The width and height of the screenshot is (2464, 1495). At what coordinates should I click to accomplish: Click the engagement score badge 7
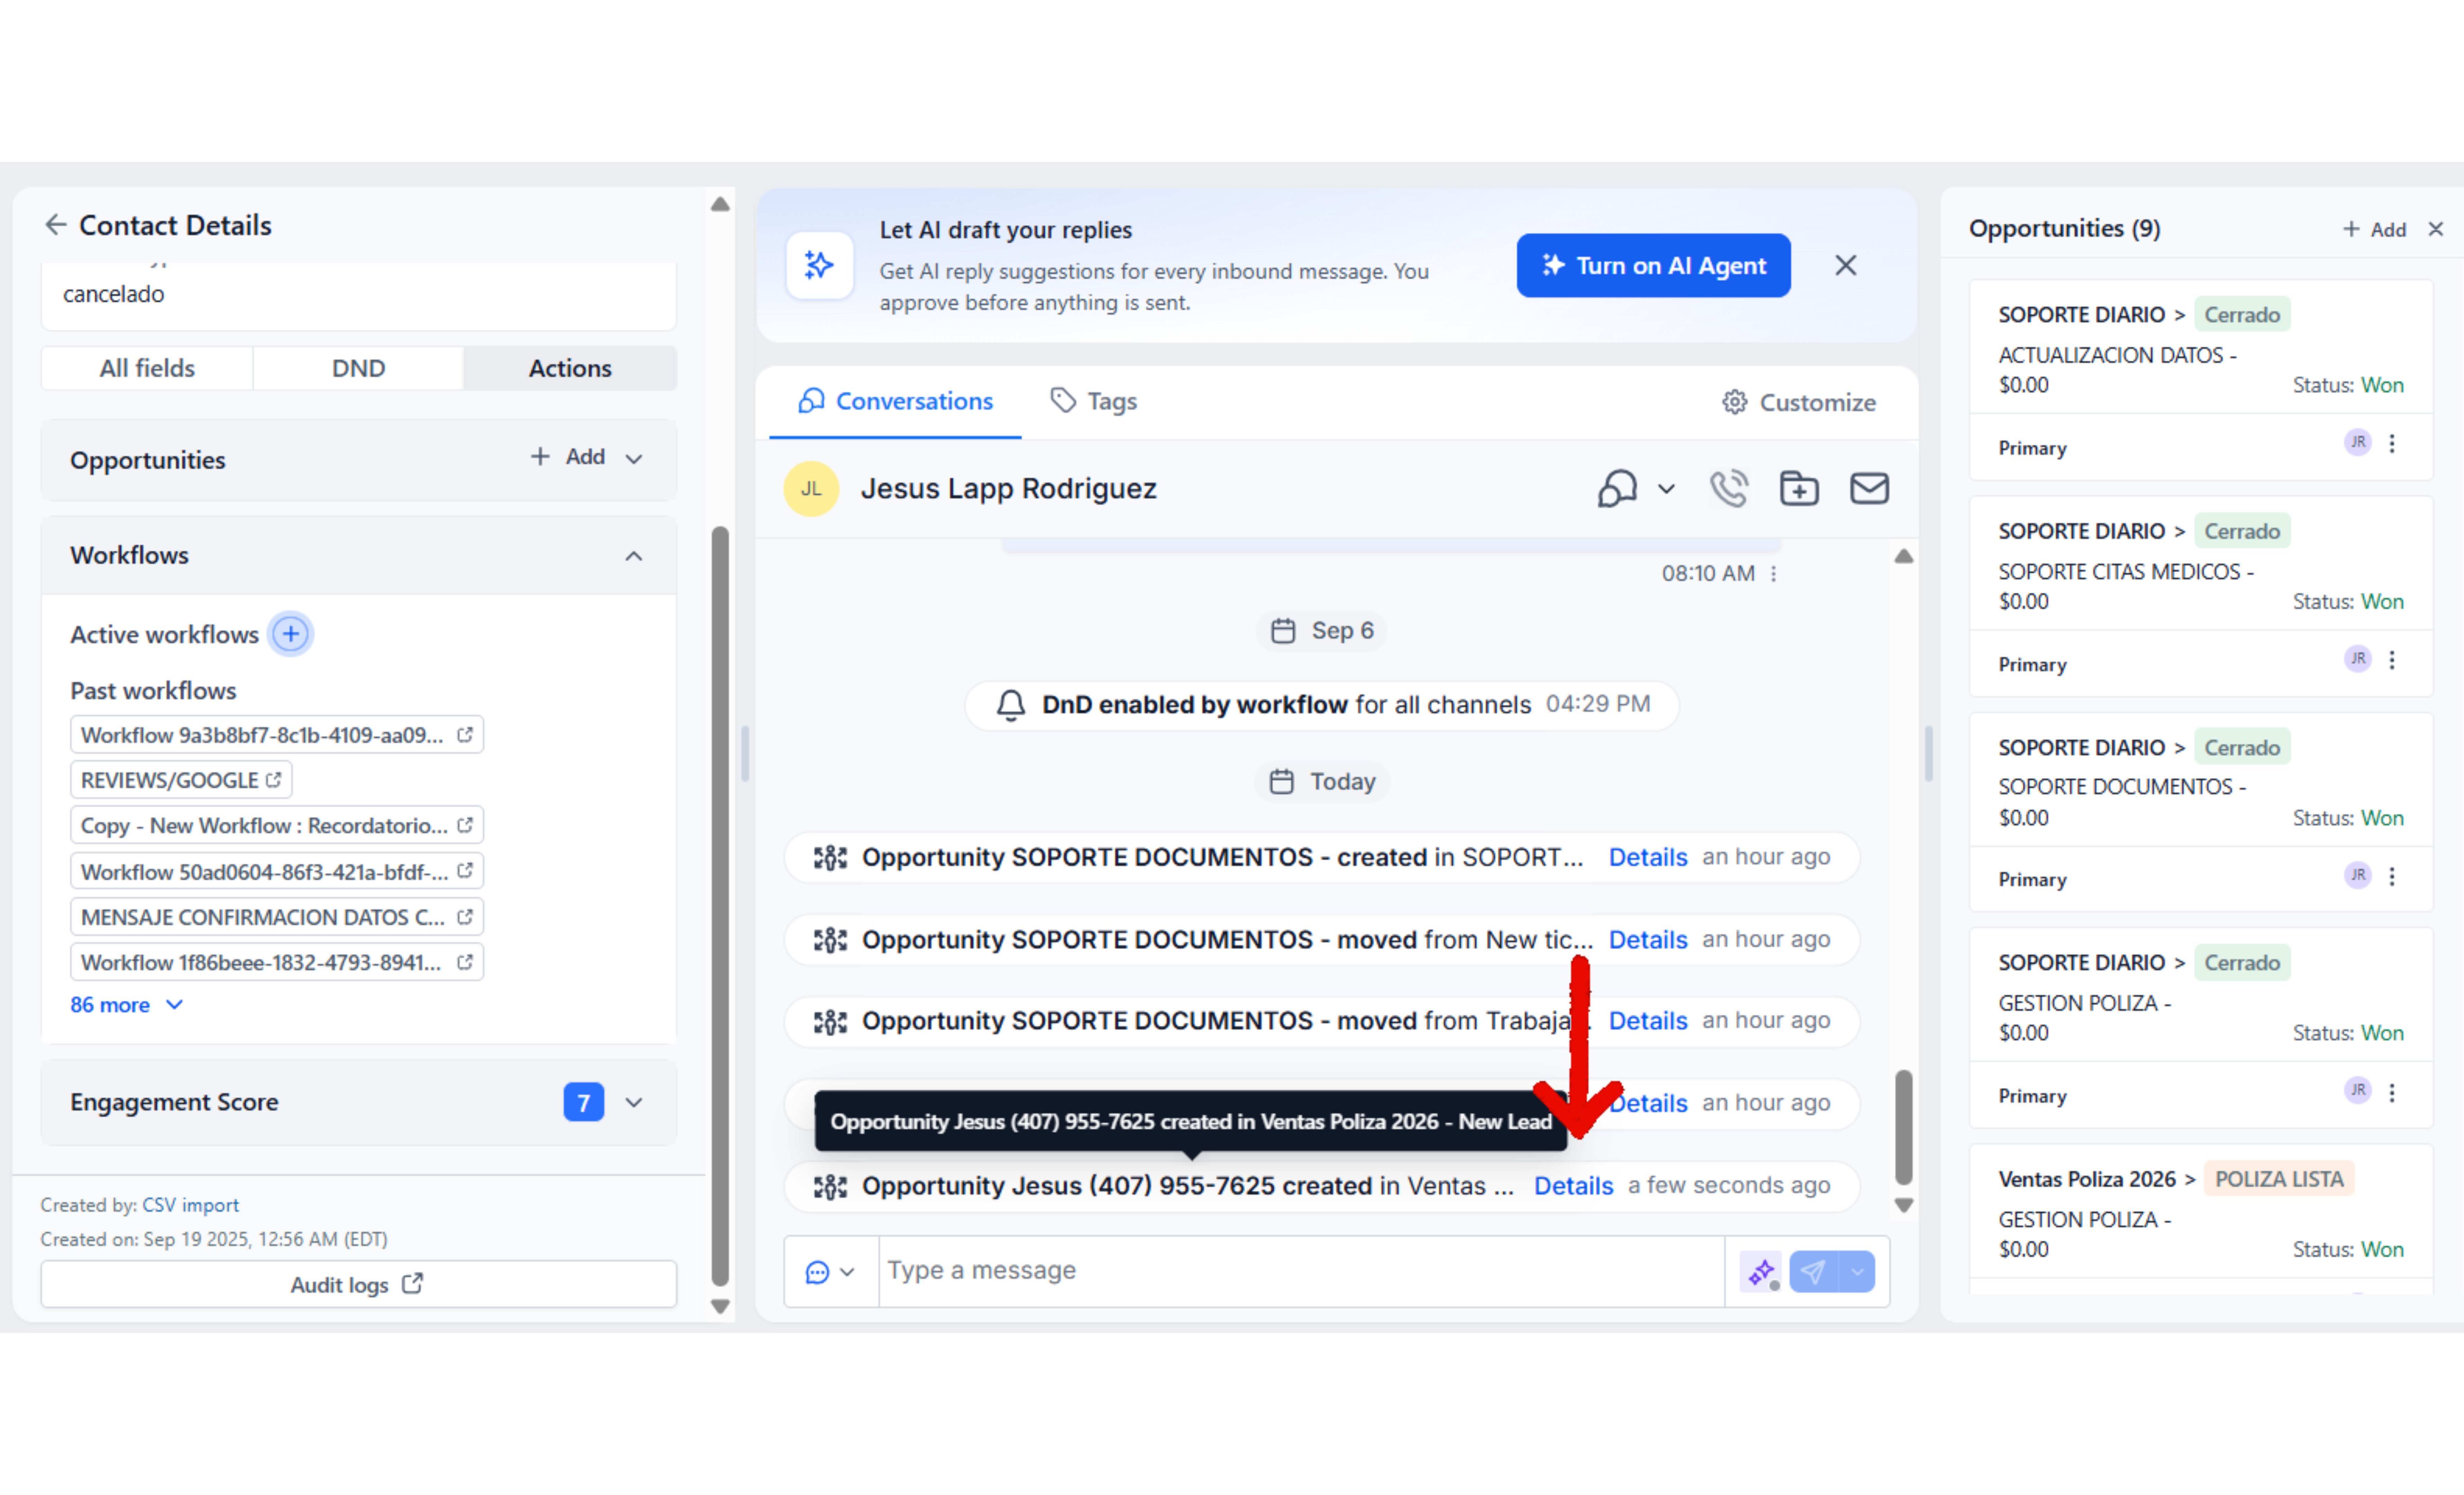pyautogui.click(x=584, y=1102)
